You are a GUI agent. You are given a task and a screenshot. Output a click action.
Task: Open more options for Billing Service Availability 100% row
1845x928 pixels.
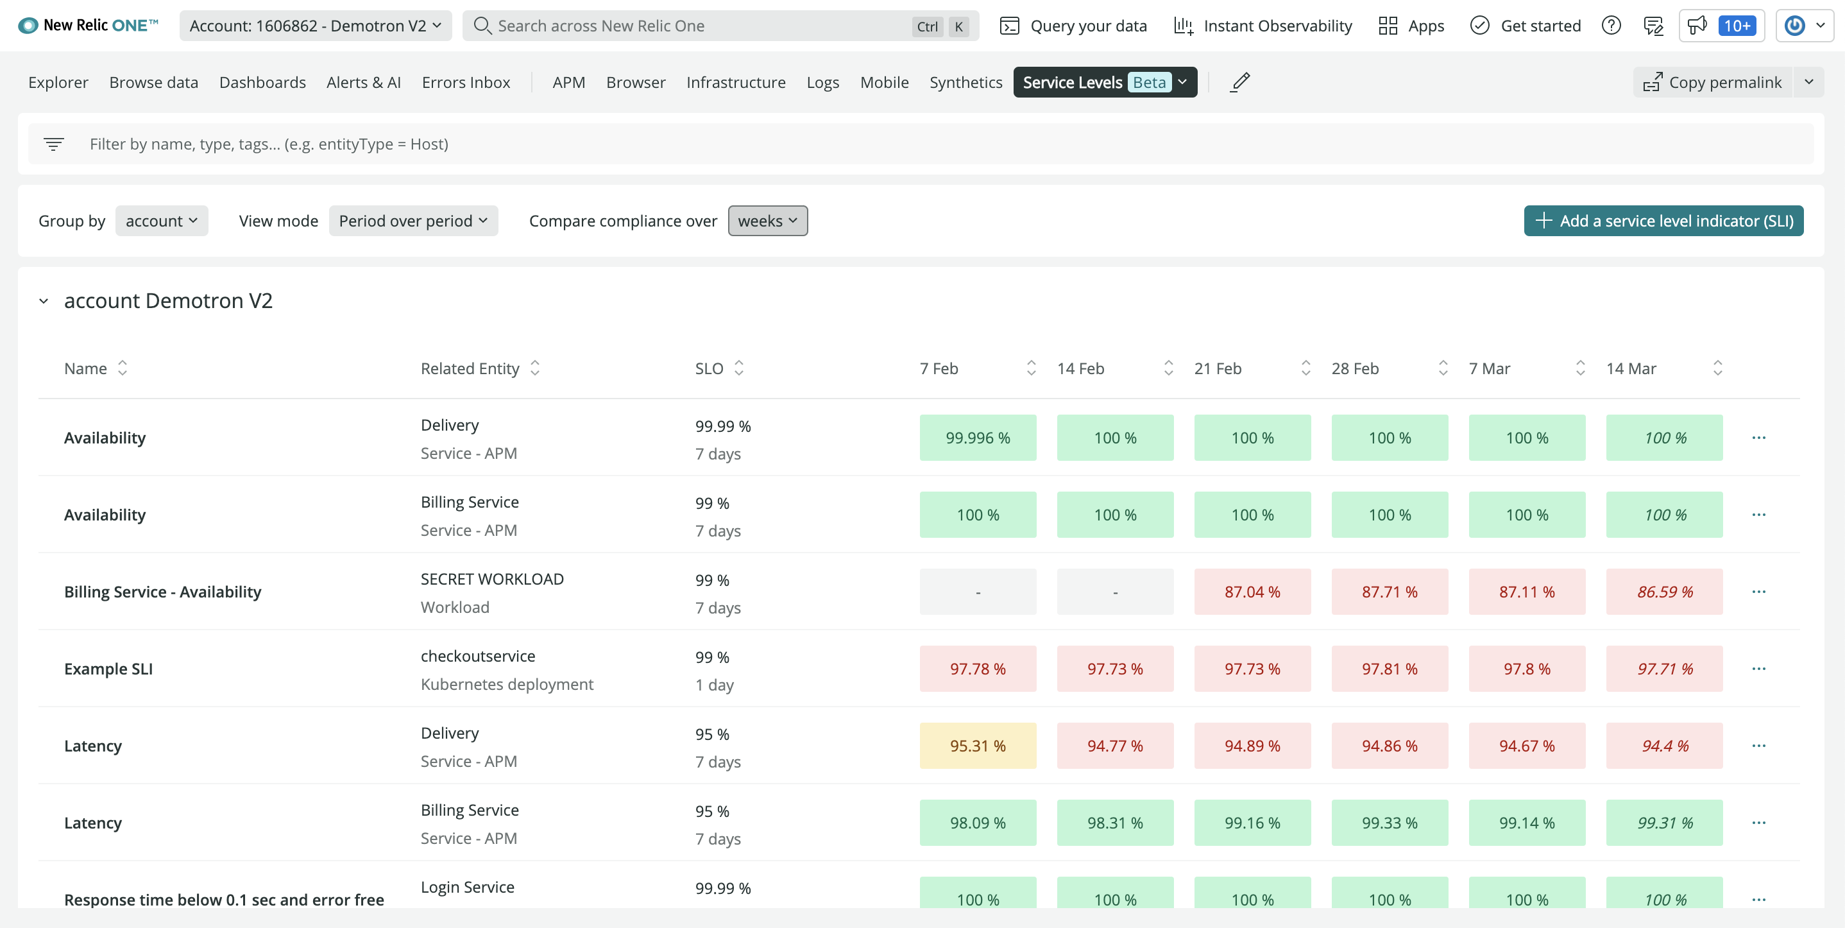tap(1759, 515)
